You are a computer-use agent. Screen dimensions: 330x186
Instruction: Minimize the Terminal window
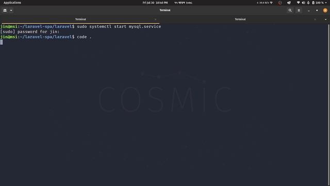[308, 10]
